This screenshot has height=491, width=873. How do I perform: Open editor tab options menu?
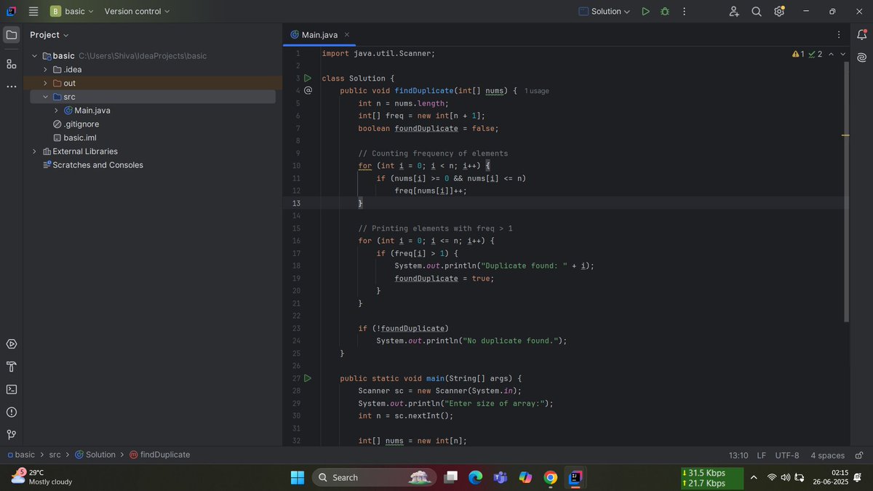point(839,35)
